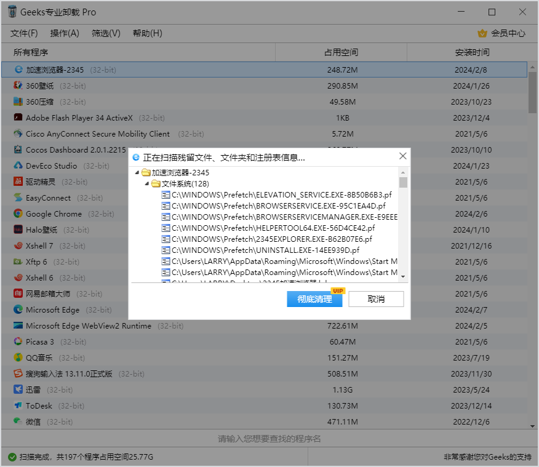Sort by the 安装时间 column header
The image size is (539, 467).
click(x=472, y=52)
